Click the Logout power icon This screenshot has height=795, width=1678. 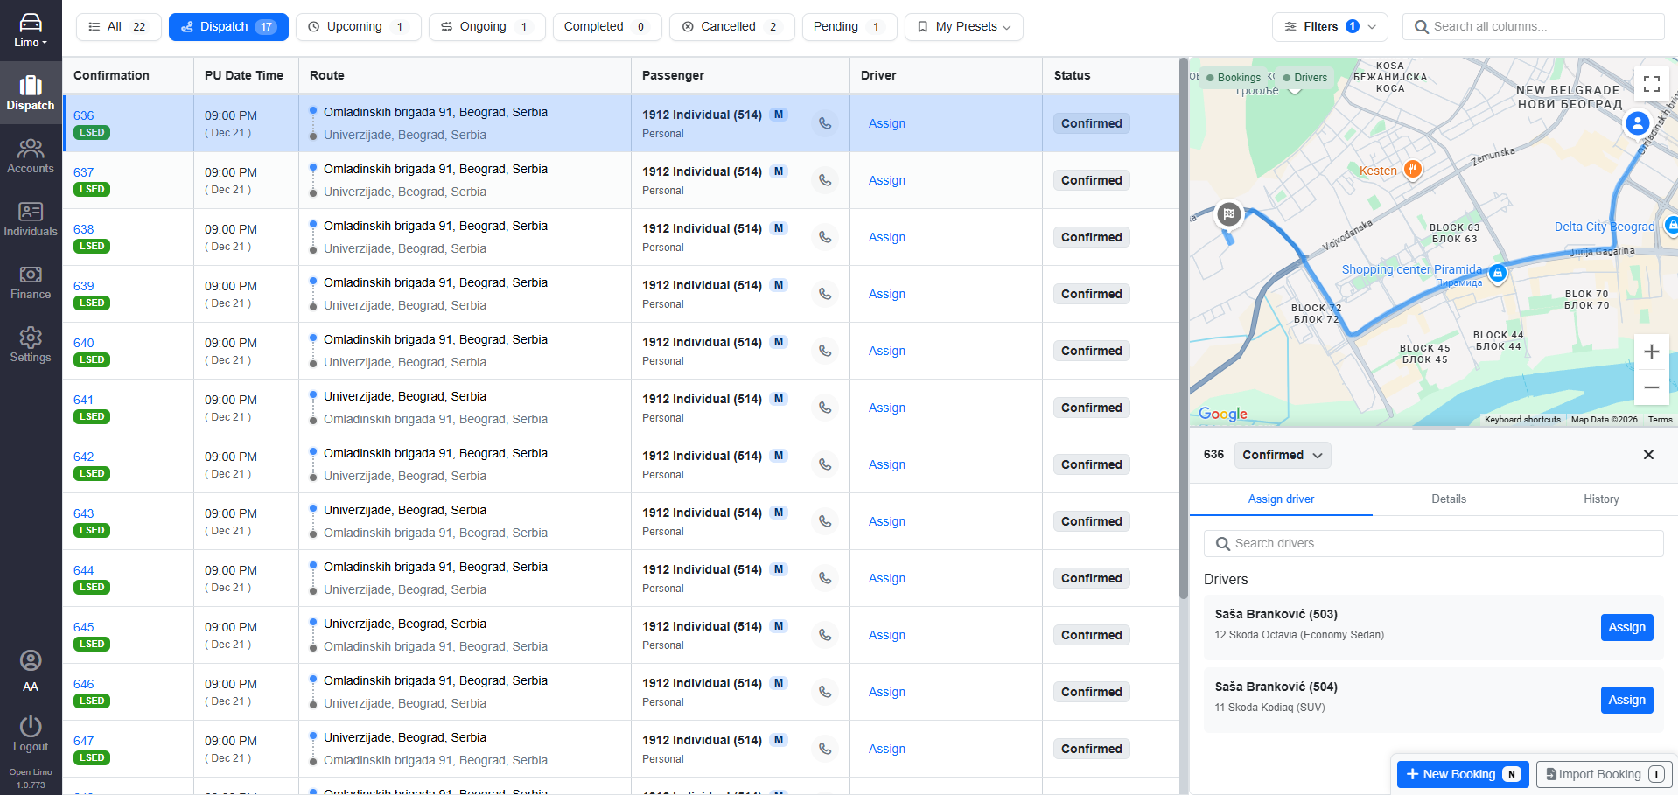(31, 727)
